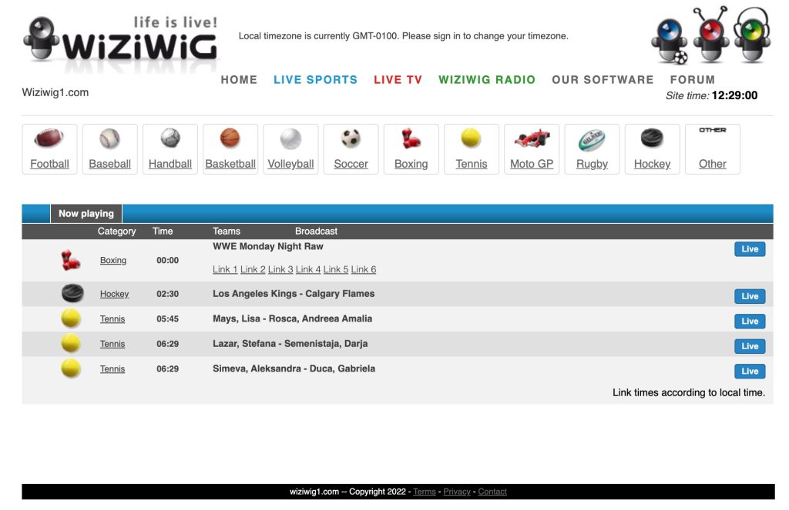Image resolution: width=789 pixels, height=510 pixels.
Task: Click the red-eyed mascot with antennae
Action: coord(710,34)
